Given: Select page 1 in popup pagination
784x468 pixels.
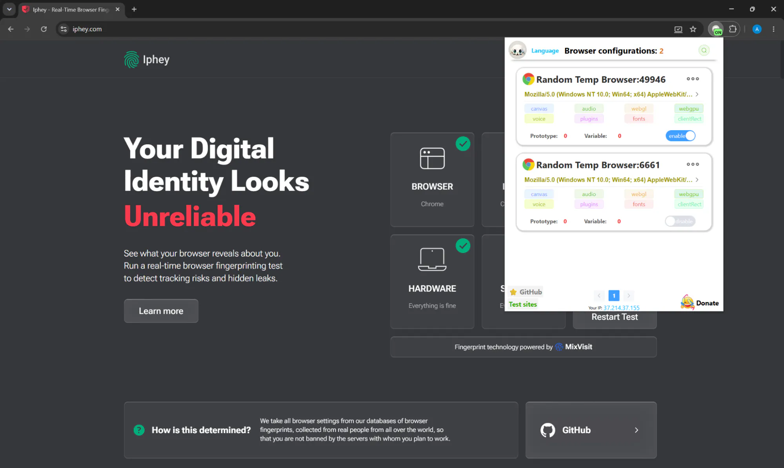Looking at the screenshot, I should 614,295.
